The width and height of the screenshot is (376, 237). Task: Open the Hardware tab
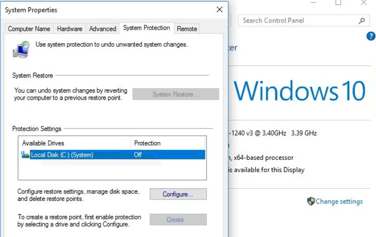70,29
